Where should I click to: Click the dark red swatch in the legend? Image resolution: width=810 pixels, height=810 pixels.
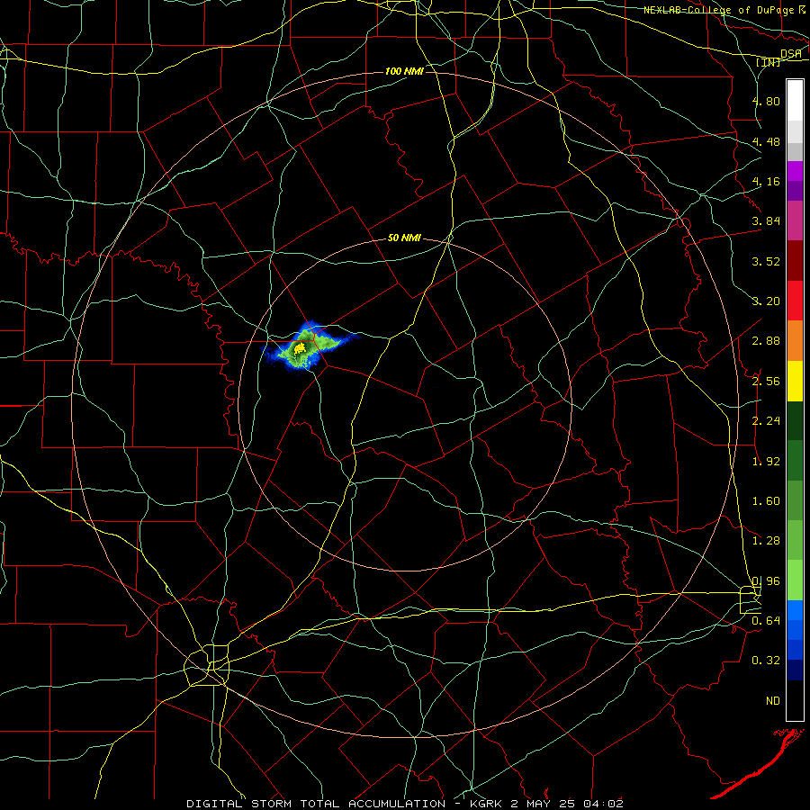[795, 261]
